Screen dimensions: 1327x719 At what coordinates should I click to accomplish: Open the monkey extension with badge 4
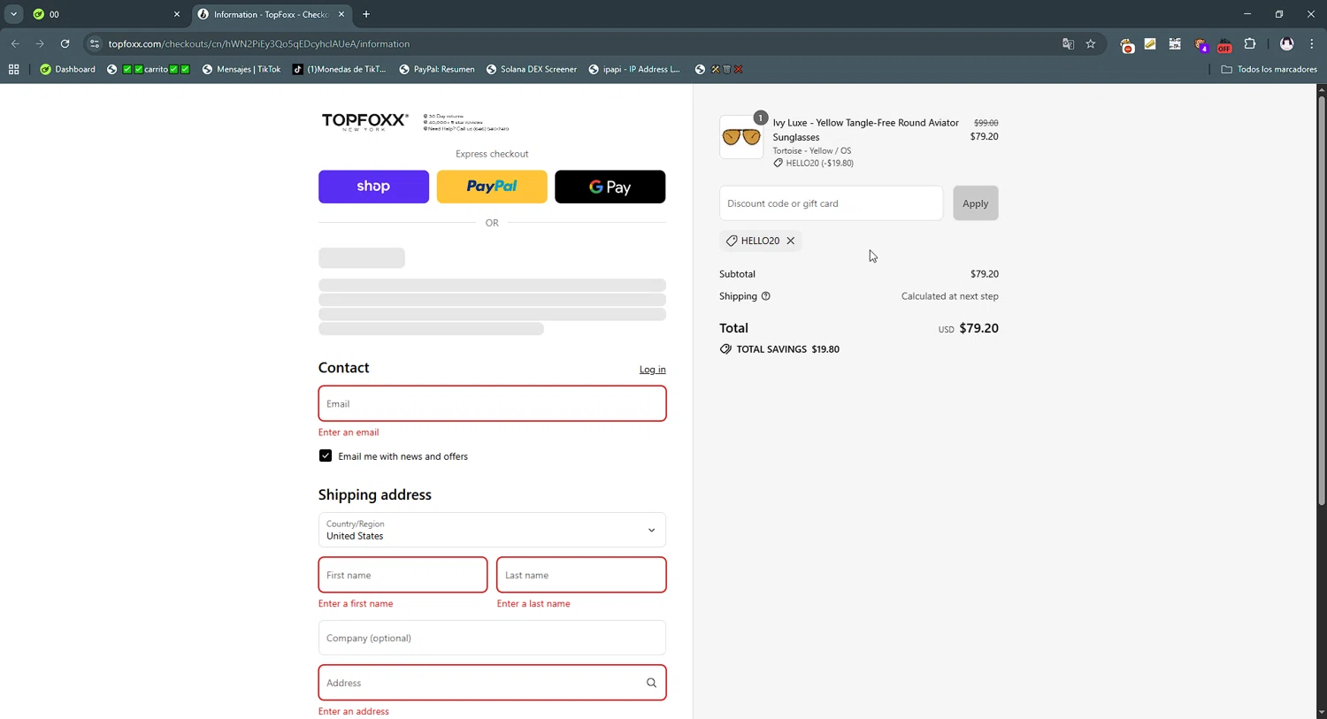pyautogui.click(x=1200, y=44)
